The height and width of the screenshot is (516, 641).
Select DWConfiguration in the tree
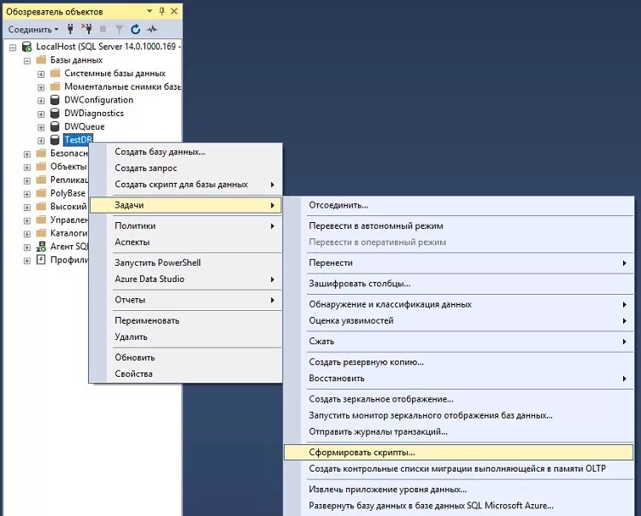(x=98, y=100)
